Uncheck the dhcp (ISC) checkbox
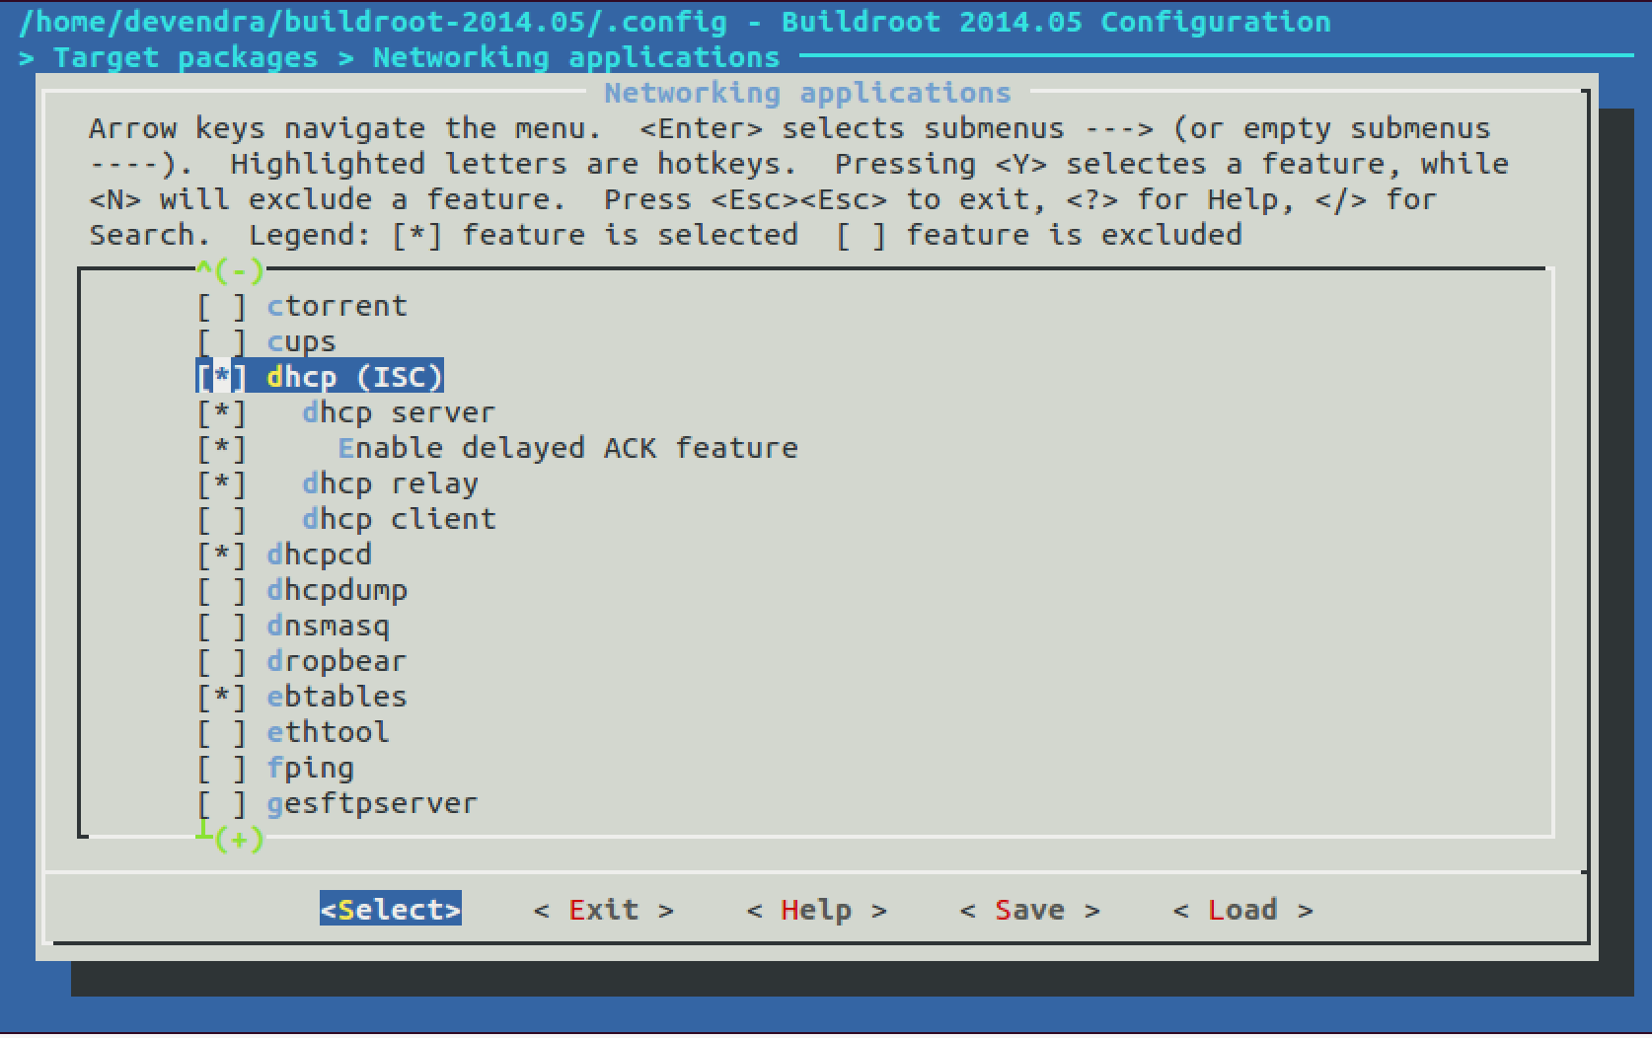Screen dimensions: 1652x1038 (x=221, y=378)
